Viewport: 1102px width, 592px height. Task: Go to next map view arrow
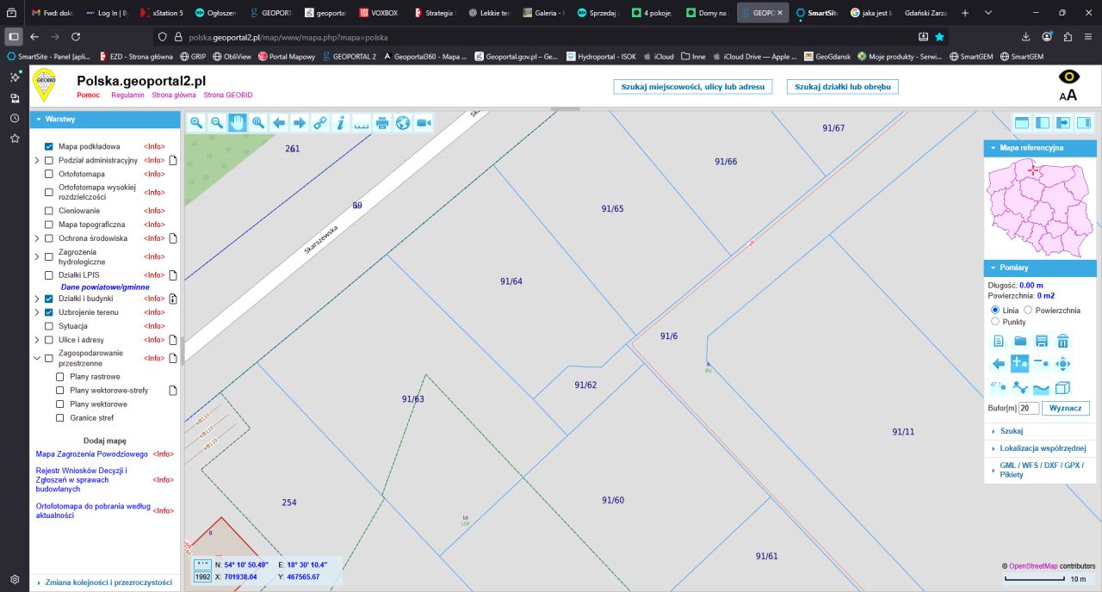300,123
